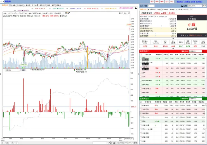
Task: Toggle the 均線 chart overlay button
Action: point(5,13)
